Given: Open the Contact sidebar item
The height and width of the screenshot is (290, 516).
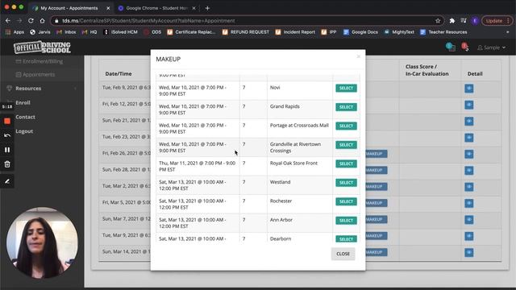Looking at the screenshot, I should click(x=25, y=117).
